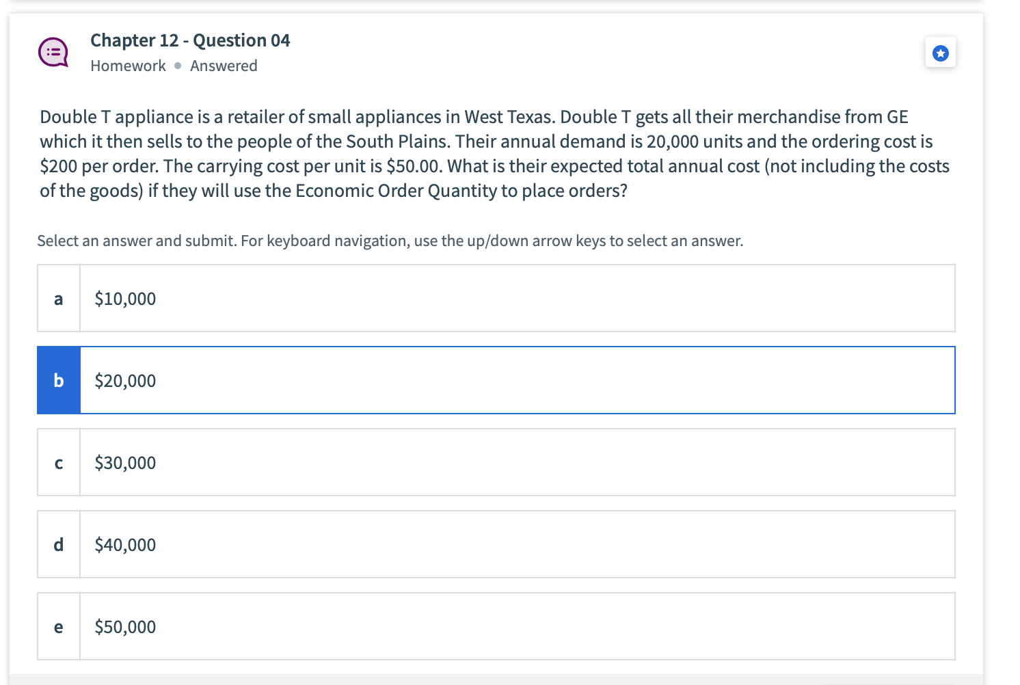Click the letter box labeled c

(x=58, y=462)
